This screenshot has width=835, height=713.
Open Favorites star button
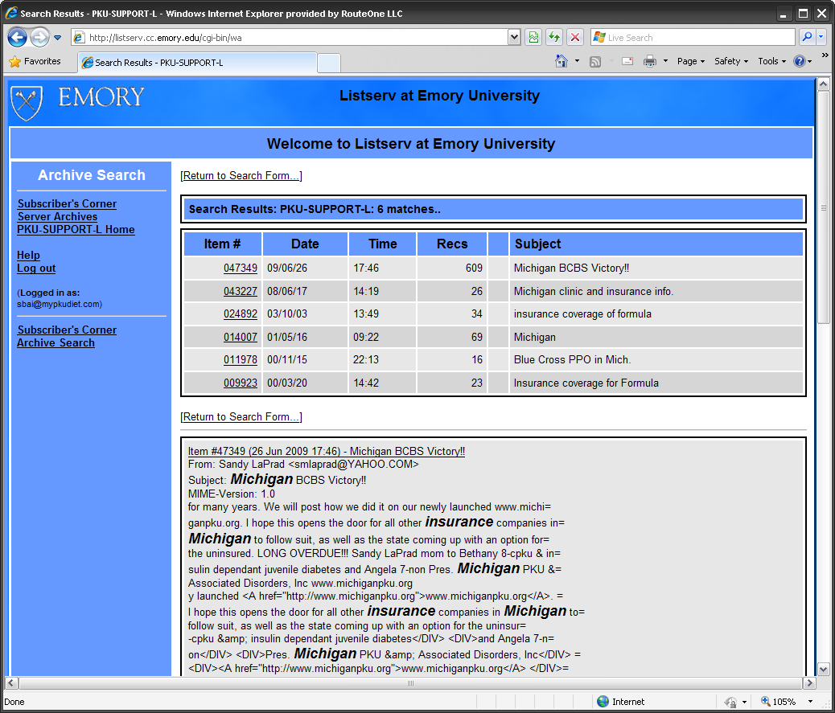(x=35, y=61)
